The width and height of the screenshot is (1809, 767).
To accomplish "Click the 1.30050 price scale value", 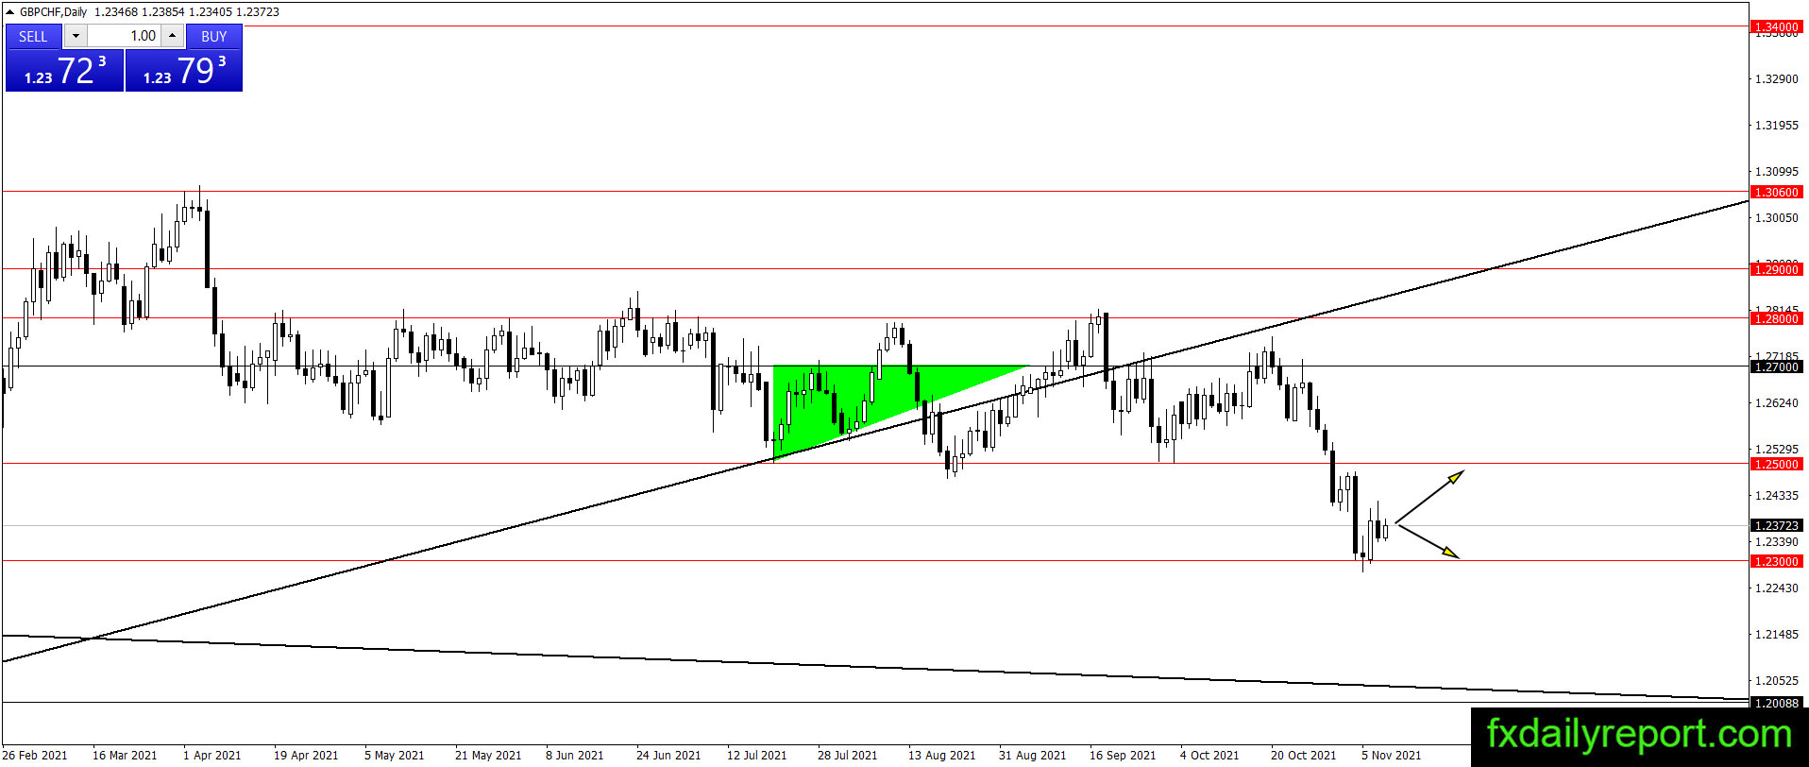I will [x=1776, y=217].
